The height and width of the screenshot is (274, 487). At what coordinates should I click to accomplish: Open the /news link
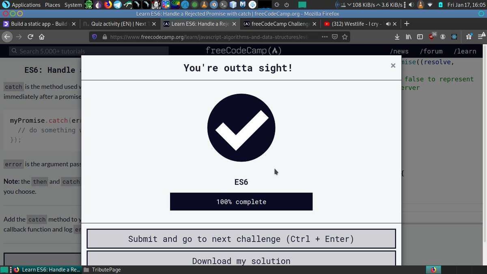(x=399, y=51)
